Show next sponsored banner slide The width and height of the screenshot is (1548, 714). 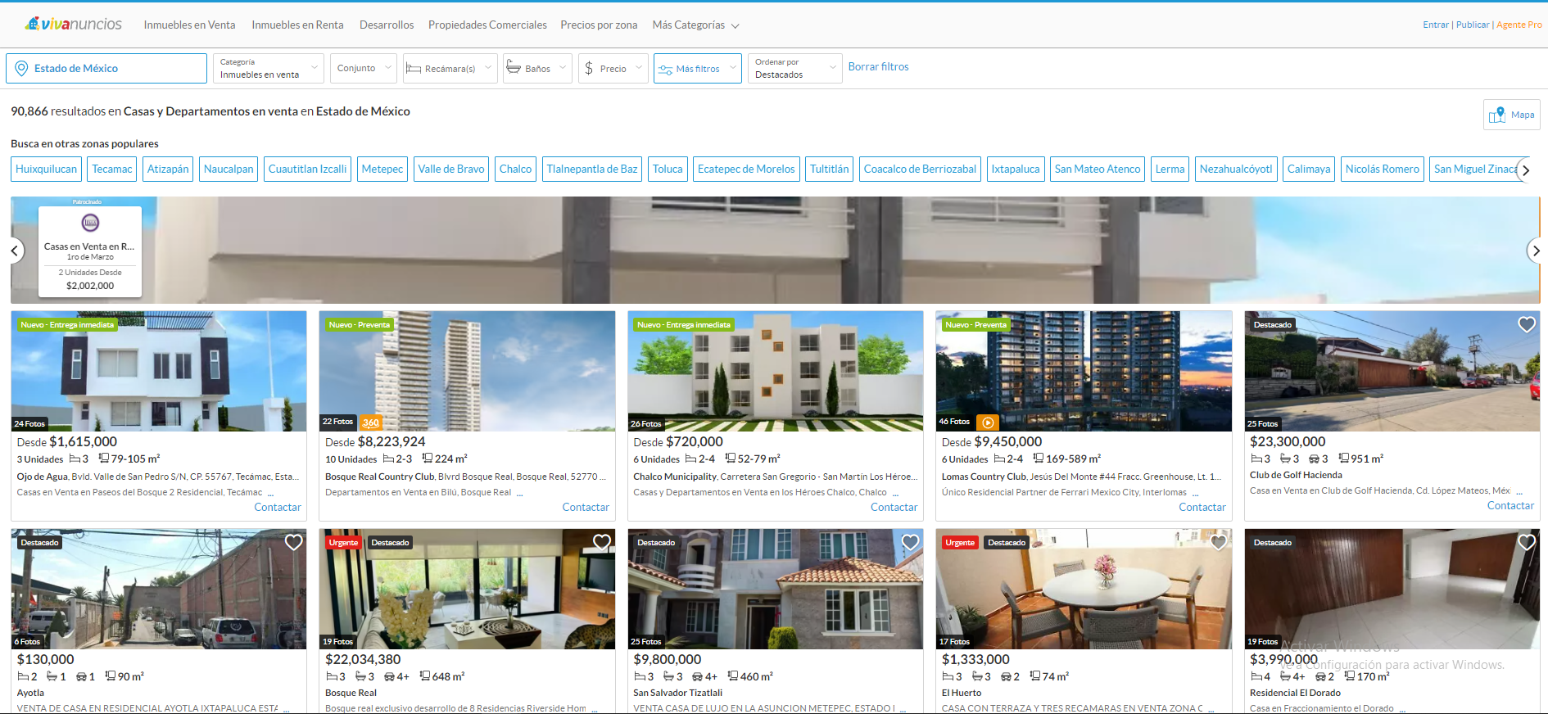point(1536,251)
